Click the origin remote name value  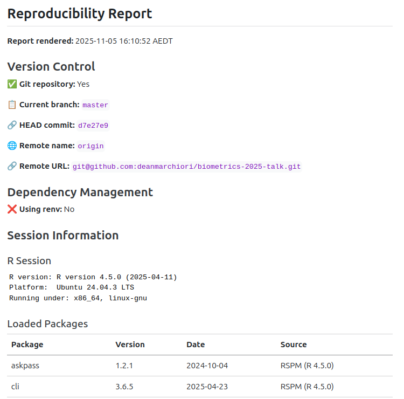click(90, 146)
